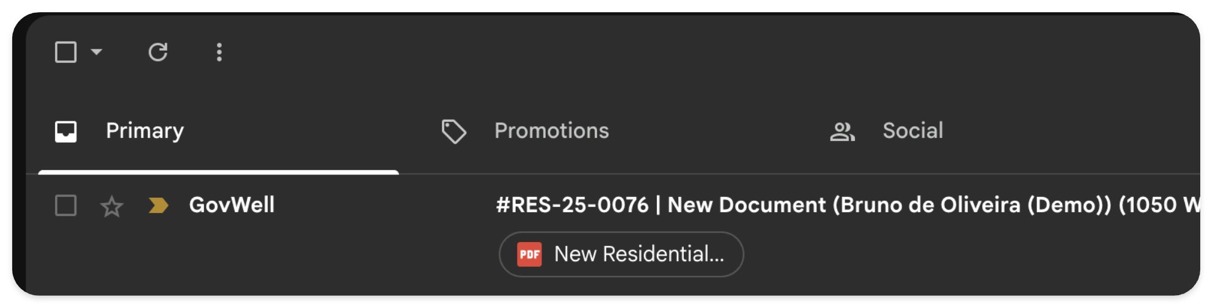Click the GovWell sender name
The width and height of the screenshot is (1210, 305).
pyautogui.click(x=232, y=205)
